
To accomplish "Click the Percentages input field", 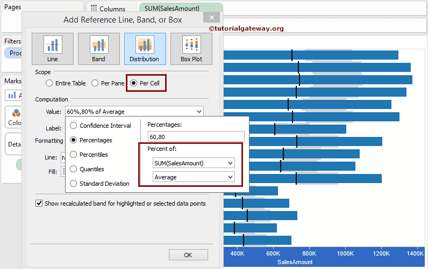I will click(x=196, y=136).
